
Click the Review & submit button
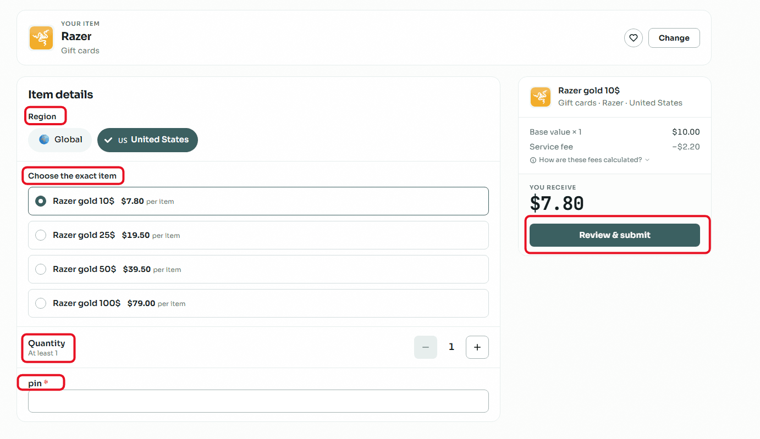[x=615, y=235]
